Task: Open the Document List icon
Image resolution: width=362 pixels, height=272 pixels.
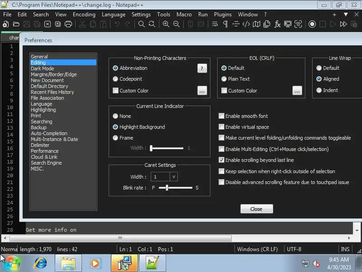Action: [x=267, y=24]
